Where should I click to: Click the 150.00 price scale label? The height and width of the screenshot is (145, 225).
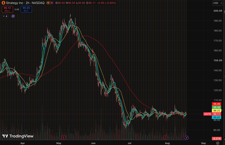[218, 60]
